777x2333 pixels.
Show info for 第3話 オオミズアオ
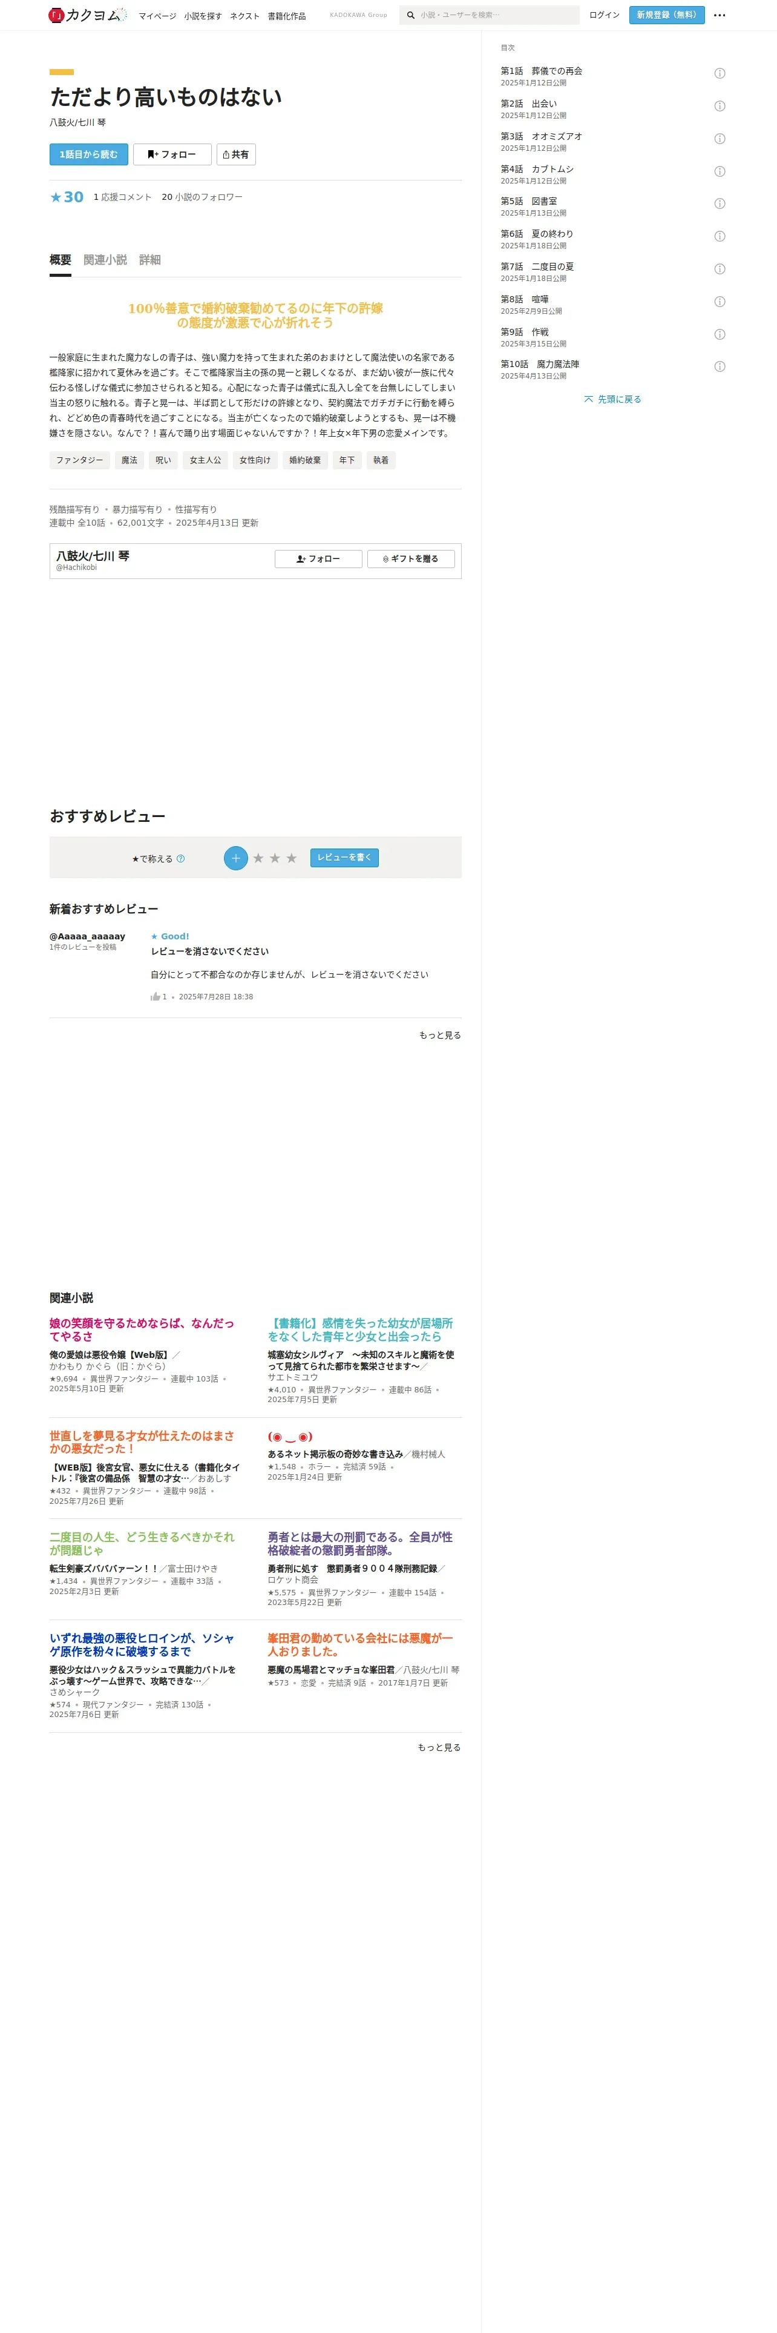(719, 139)
